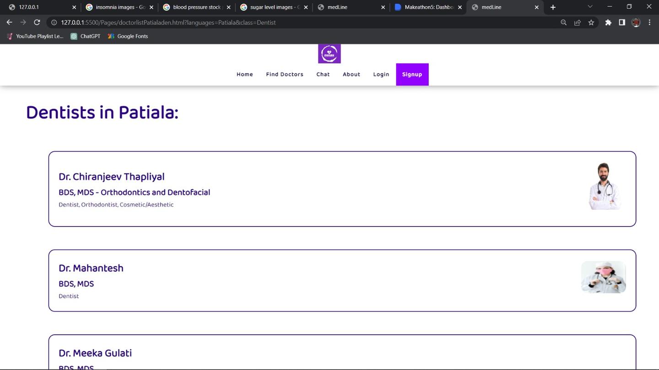
Task: Click the medLine logo icon
Action: (x=329, y=53)
